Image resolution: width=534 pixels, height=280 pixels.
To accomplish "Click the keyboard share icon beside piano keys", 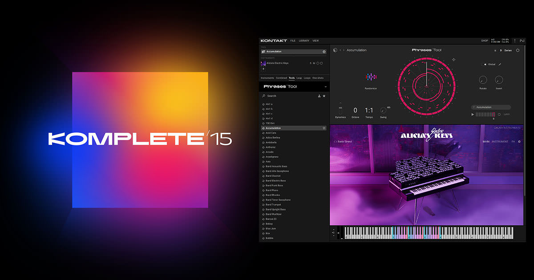I will [333, 232].
